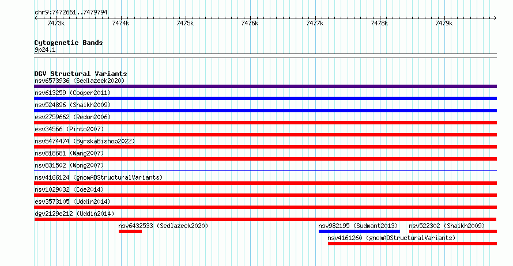Screen dimensions: 513x266
Task: Click the chr9:7472661..7479794 coordinates text
Action: tap(71, 12)
